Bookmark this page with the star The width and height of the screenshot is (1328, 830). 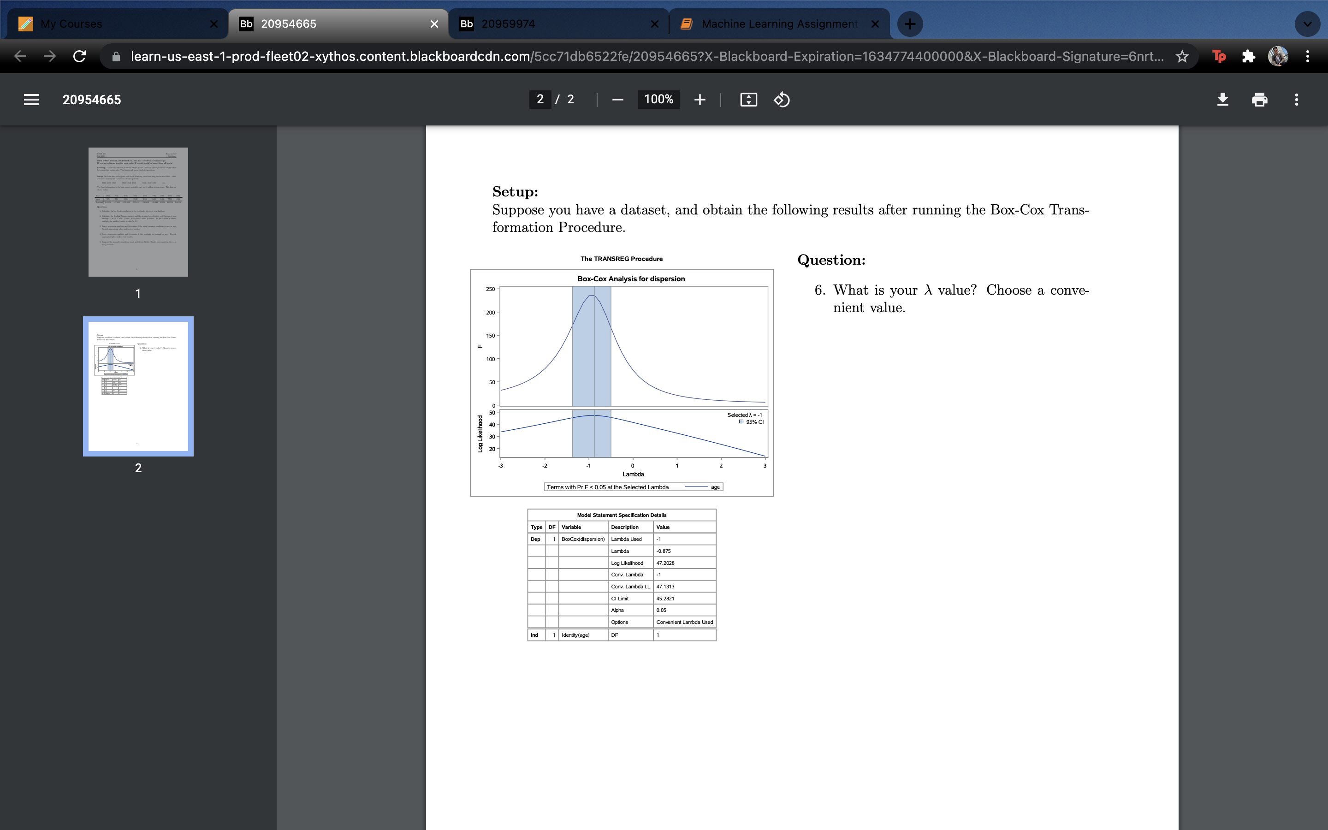coord(1183,56)
